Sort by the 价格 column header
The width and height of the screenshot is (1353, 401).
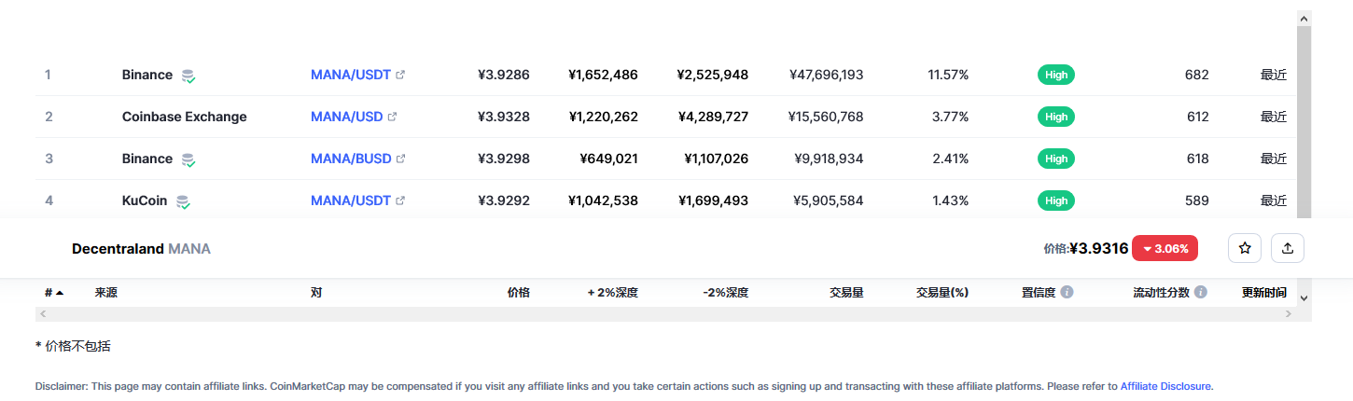coord(518,293)
